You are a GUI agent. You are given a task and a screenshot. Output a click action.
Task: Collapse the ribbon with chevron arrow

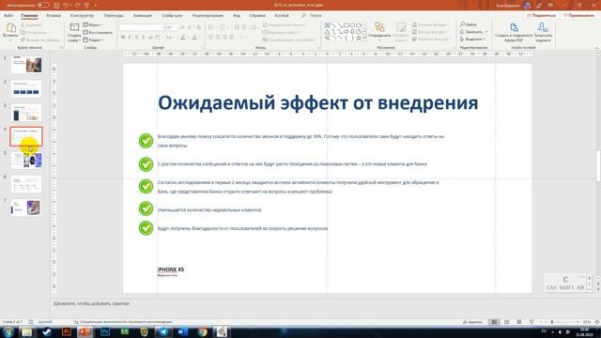[596, 48]
